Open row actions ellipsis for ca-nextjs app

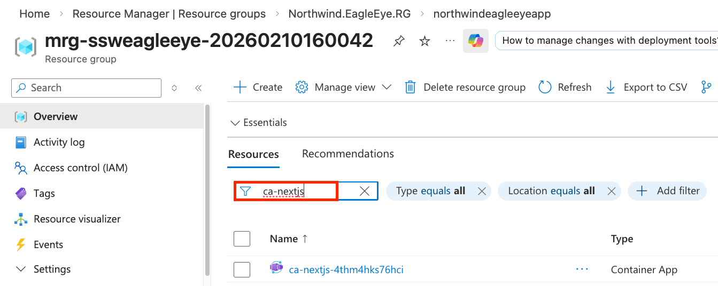click(x=582, y=269)
